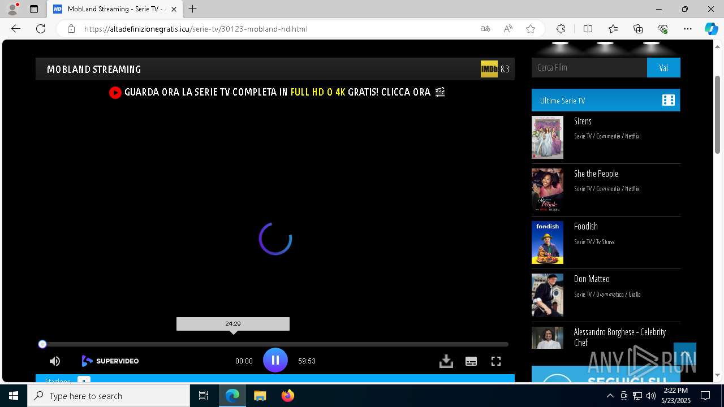
Task: Open the Foodish series link
Action: pos(586,226)
